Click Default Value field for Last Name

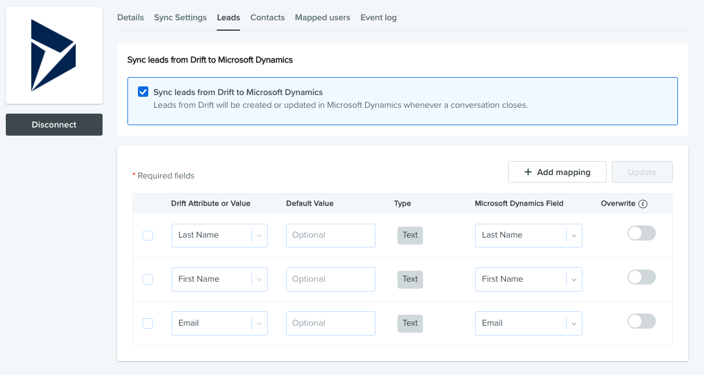[x=331, y=235]
